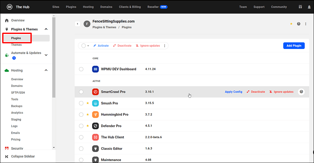
Task: Click the sidebar scrollbar thumb
Action: click(x=54, y=57)
